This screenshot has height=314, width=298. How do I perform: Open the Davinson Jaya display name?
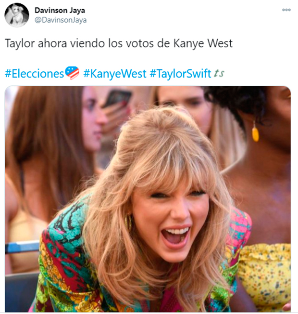(60, 11)
